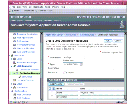
Task: Click the JNDI node icon
Action: 15,84
